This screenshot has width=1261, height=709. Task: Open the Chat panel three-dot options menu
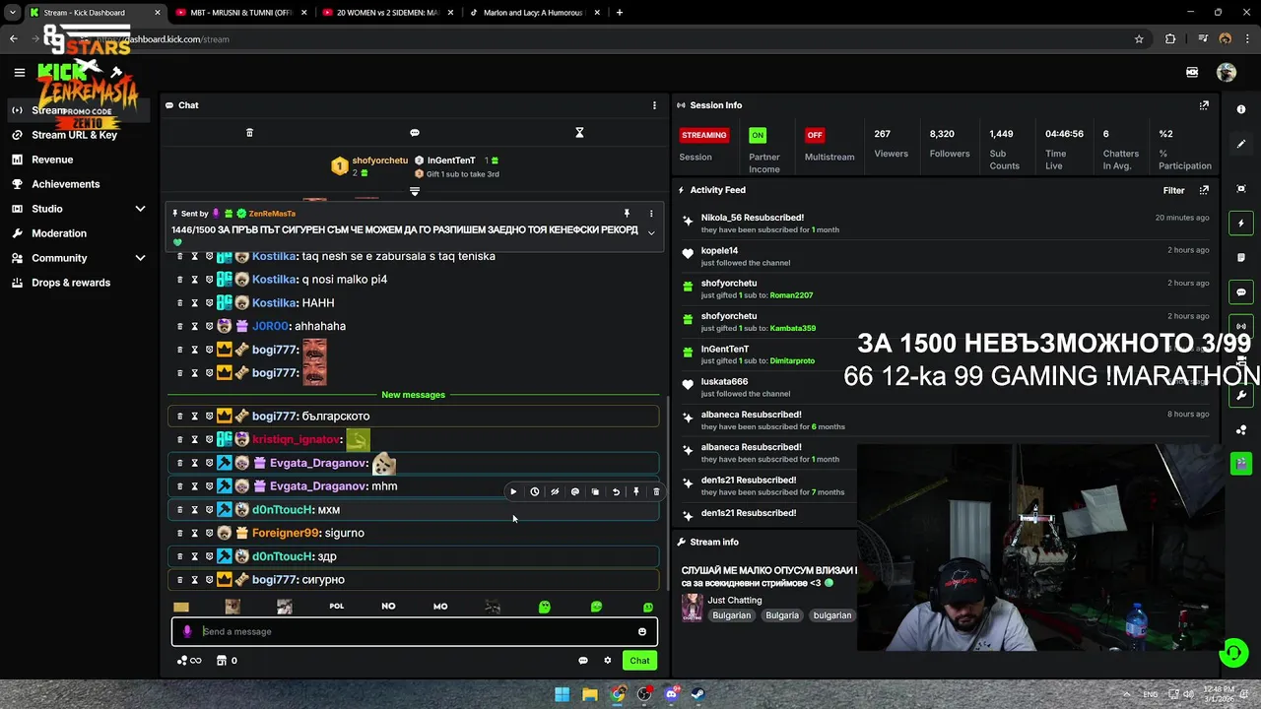(654, 105)
